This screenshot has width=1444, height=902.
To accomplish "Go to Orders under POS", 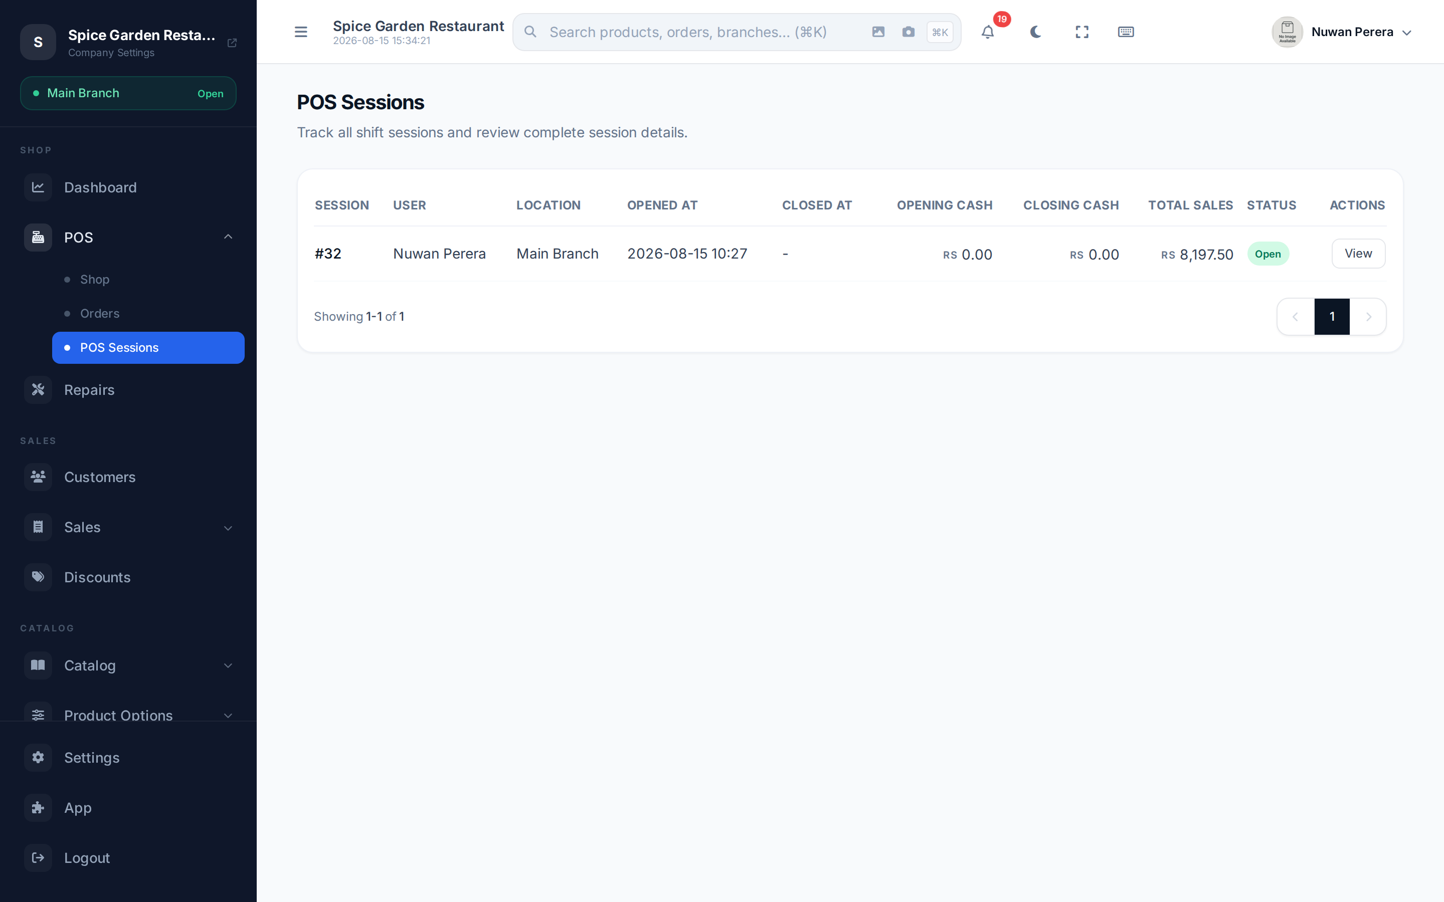I will [148, 313].
